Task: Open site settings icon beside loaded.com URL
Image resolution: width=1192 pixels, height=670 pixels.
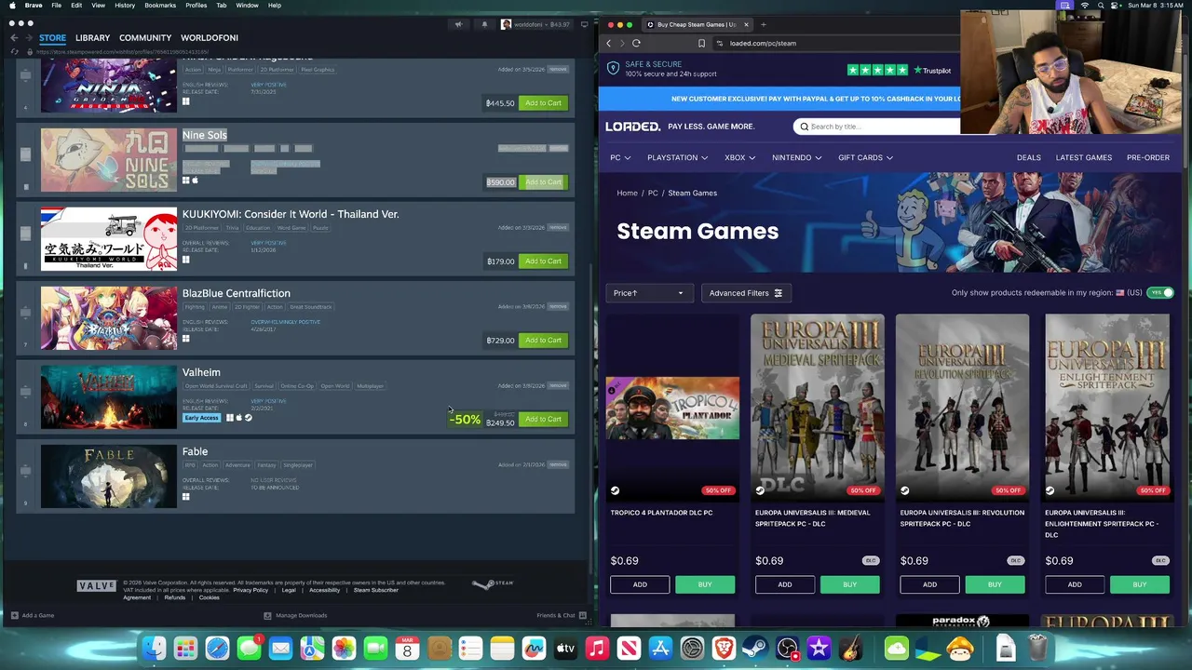Action: click(x=720, y=43)
